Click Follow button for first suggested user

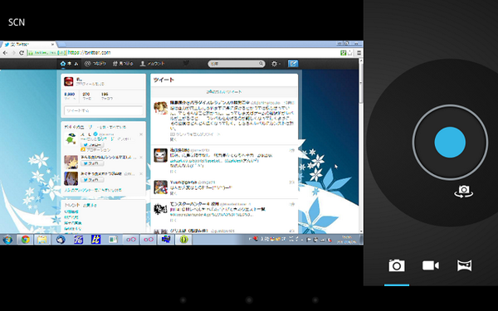click(x=92, y=144)
